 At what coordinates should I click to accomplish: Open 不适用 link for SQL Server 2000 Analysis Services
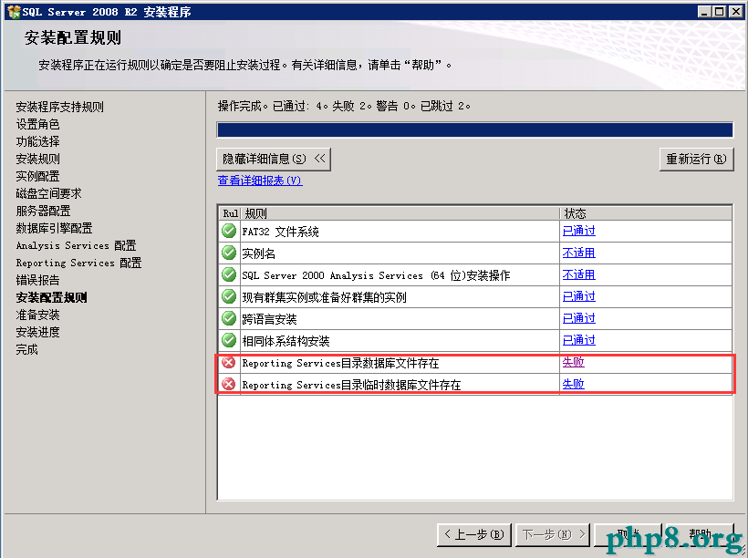pyautogui.click(x=578, y=274)
